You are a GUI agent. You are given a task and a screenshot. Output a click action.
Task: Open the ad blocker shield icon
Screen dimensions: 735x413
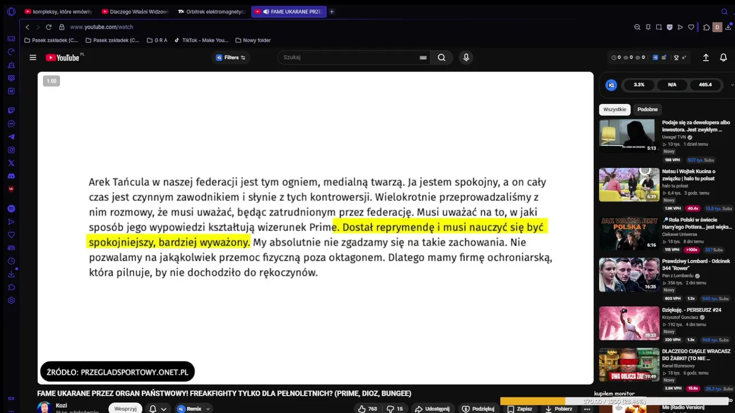(670, 27)
